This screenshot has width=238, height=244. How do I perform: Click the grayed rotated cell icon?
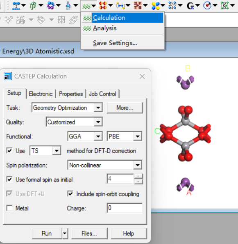(73, 20)
